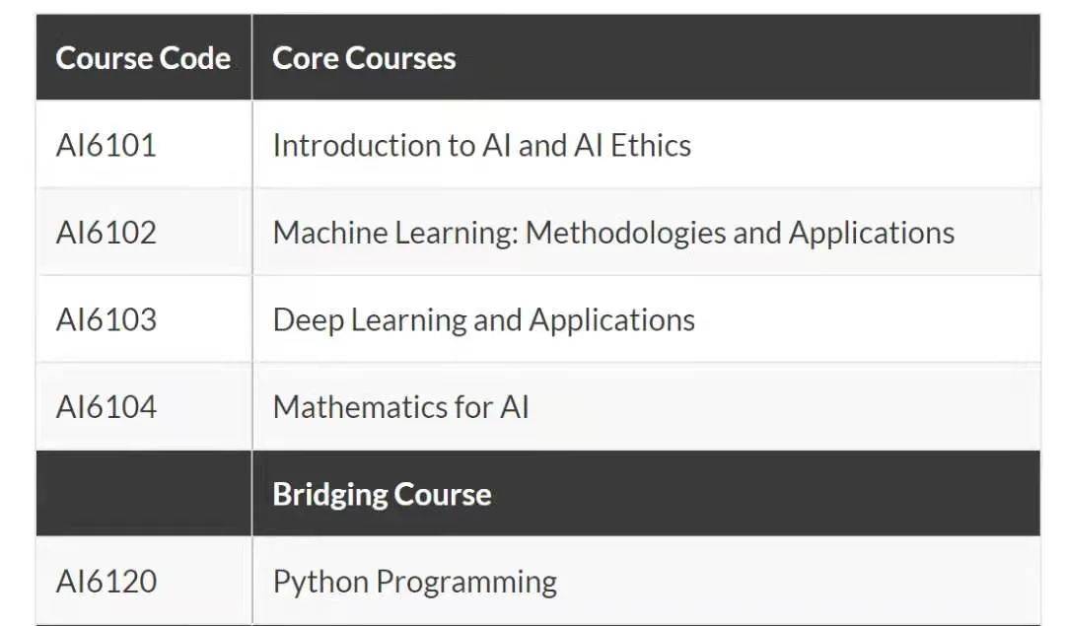Click the Mathematics for AI course title

pos(400,406)
